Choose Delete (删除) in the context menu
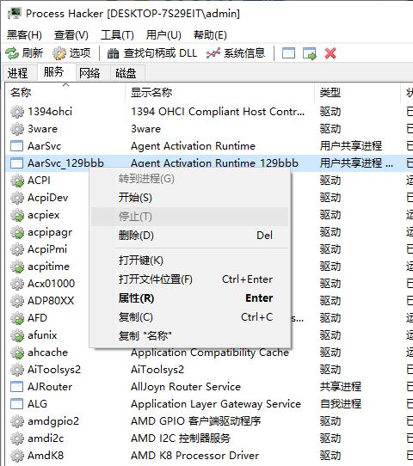 [x=189, y=236]
